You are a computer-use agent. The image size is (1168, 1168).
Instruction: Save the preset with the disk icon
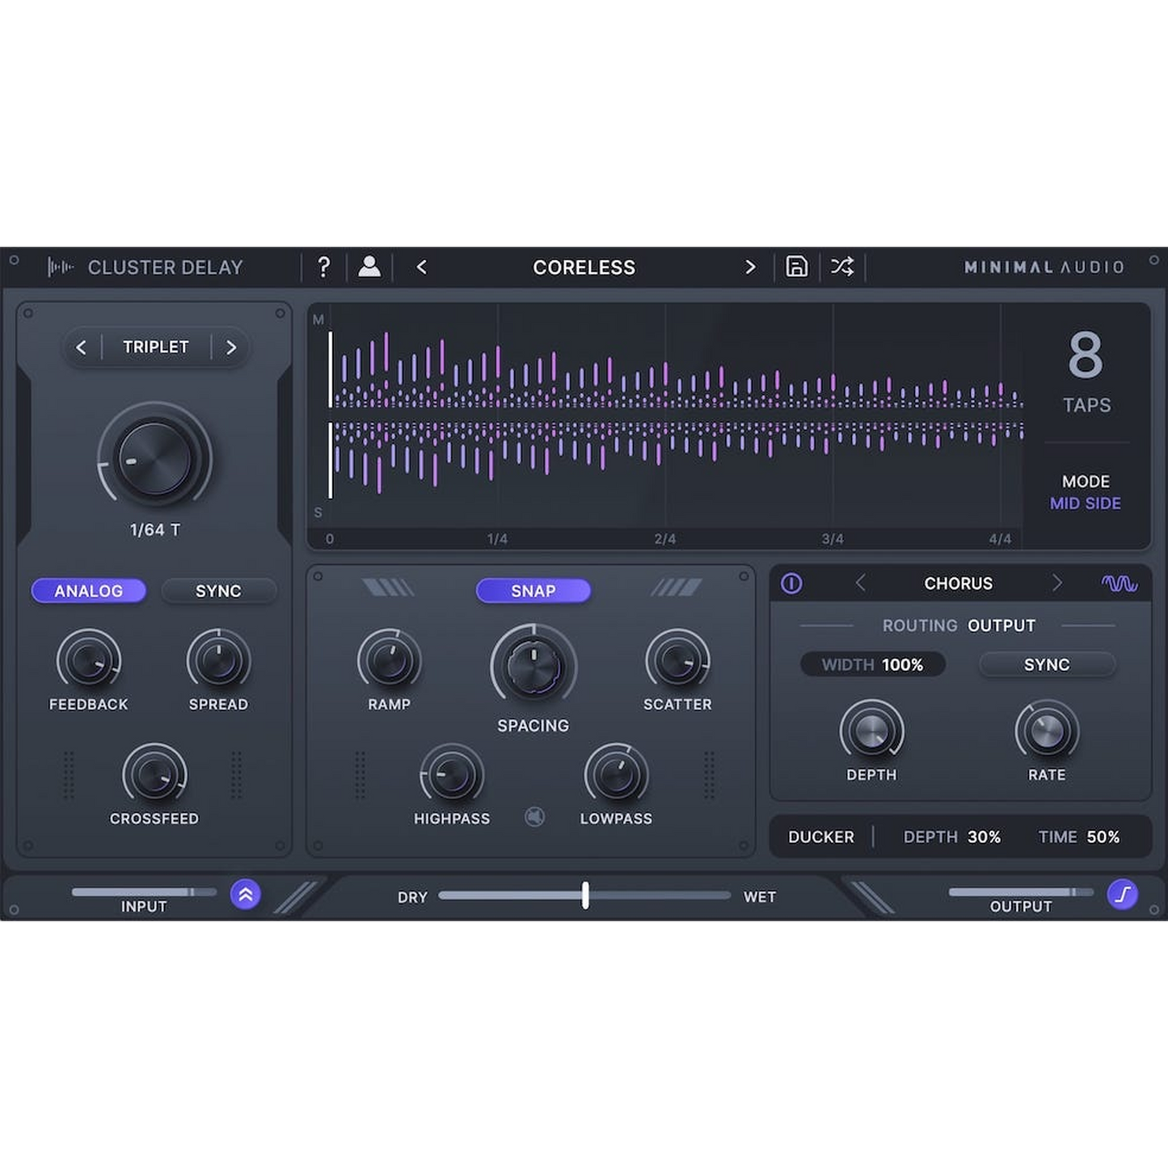pyautogui.click(x=796, y=267)
